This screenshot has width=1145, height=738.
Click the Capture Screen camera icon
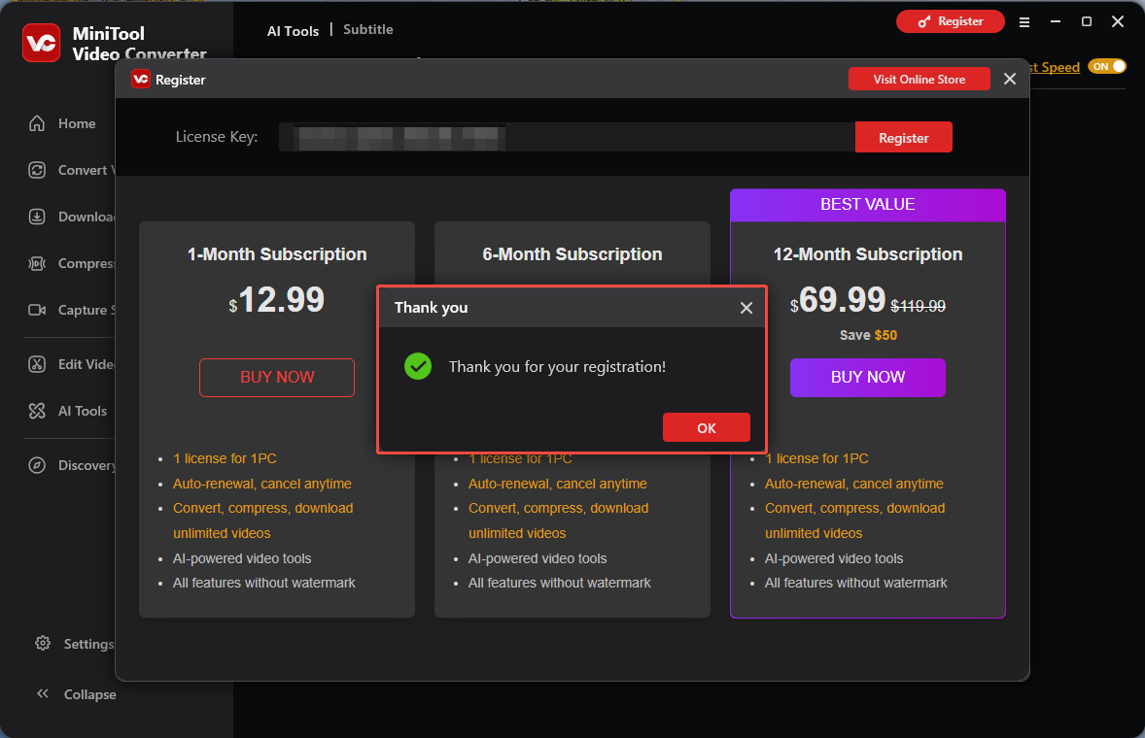click(x=37, y=310)
